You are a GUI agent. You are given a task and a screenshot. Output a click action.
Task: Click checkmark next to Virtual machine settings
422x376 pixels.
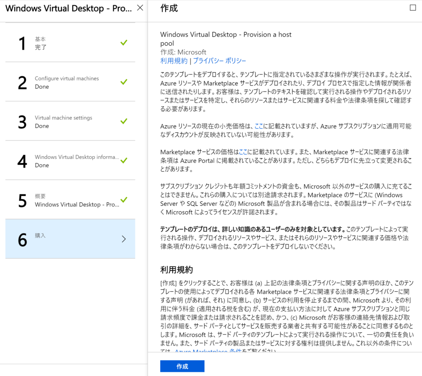click(124, 121)
